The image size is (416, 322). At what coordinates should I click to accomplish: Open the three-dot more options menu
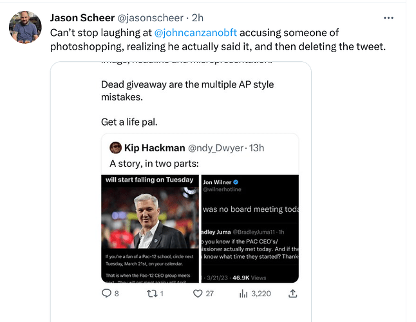388,18
